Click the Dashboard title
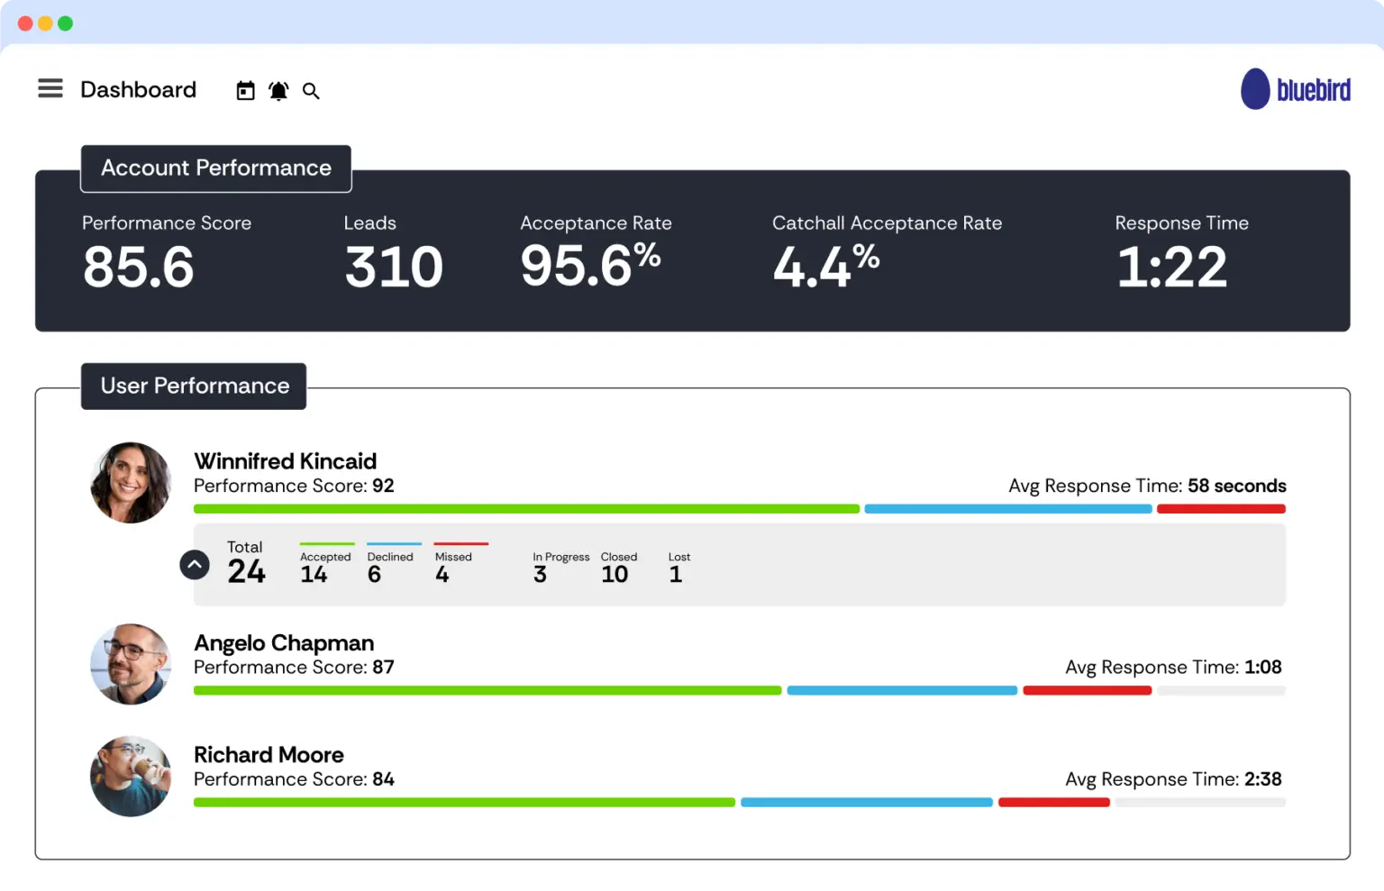Screen dimensions: 1384x891 [x=138, y=90]
